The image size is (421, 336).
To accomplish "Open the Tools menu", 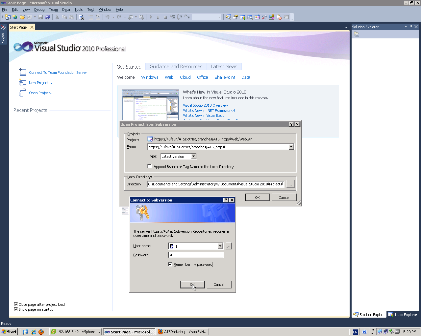I will [x=79, y=10].
